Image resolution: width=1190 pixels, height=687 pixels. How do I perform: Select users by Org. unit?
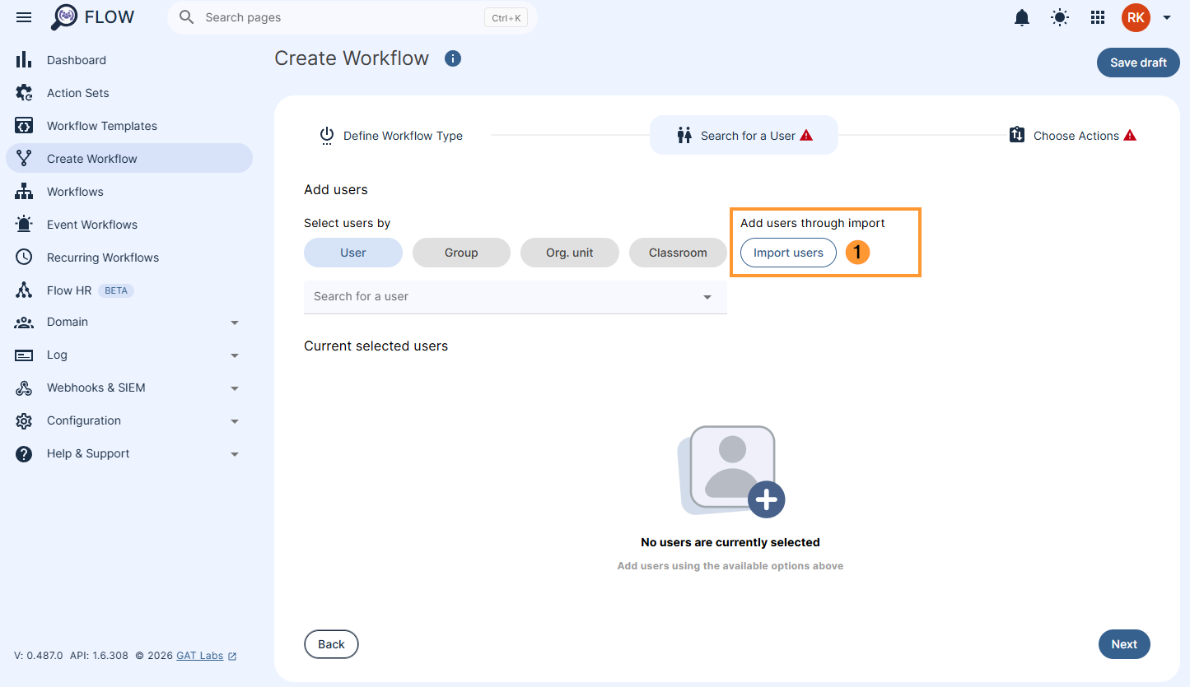[570, 253]
